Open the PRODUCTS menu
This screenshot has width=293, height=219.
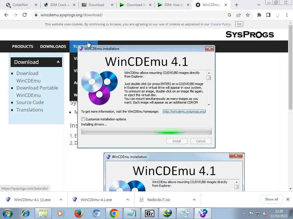(x=23, y=46)
